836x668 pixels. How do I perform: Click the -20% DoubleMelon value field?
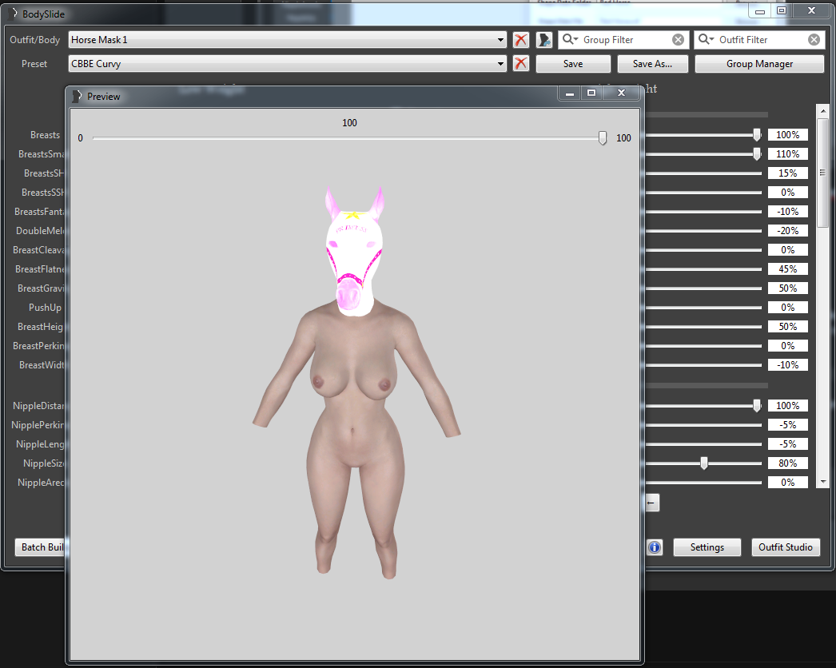click(x=787, y=231)
